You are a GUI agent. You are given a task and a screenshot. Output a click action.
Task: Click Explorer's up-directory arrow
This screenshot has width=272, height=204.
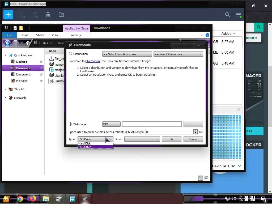pyautogui.click(x=28, y=43)
